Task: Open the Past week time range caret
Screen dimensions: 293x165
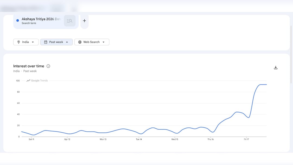Action: (67, 42)
